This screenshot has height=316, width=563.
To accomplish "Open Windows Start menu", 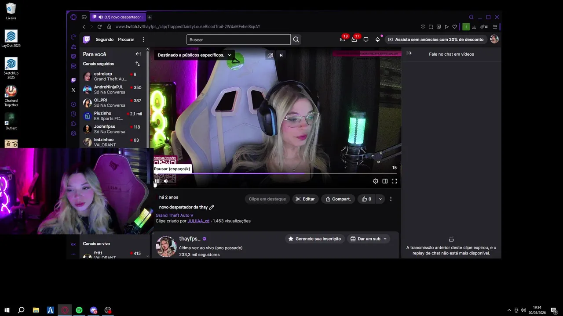I will coord(7,310).
